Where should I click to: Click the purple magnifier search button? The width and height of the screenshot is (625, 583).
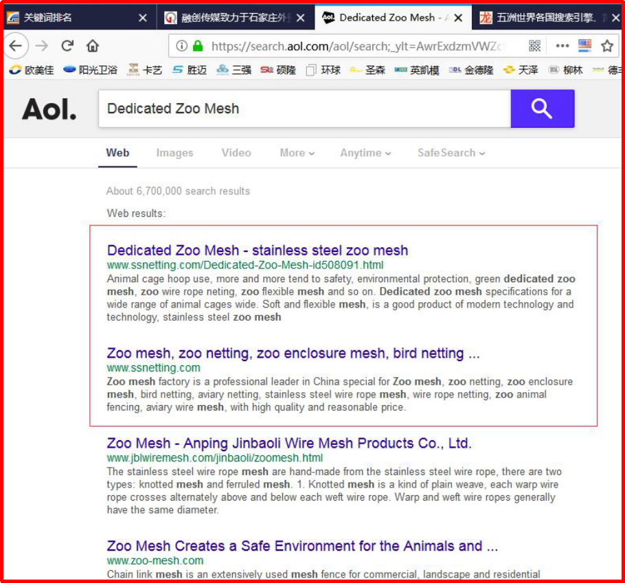542,108
